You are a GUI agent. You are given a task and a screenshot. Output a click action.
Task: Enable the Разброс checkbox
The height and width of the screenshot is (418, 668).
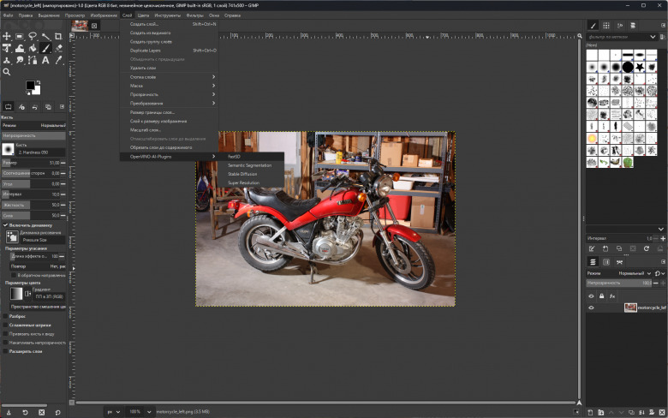coord(5,316)
